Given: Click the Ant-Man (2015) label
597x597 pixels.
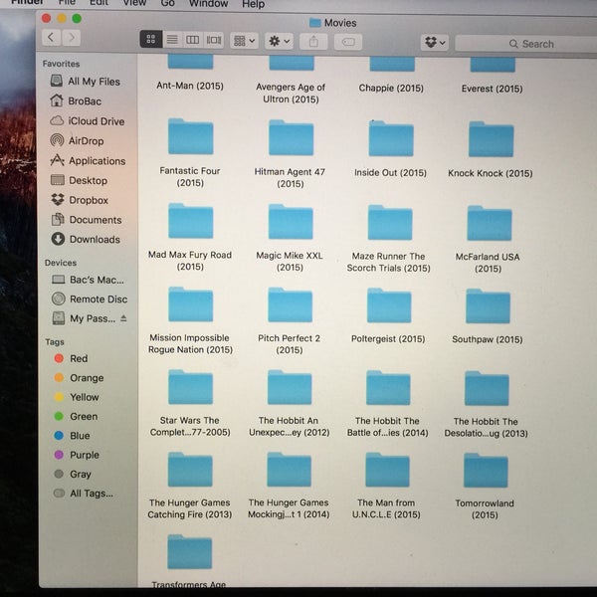Looking at the screenshot, I should point(190,86).
